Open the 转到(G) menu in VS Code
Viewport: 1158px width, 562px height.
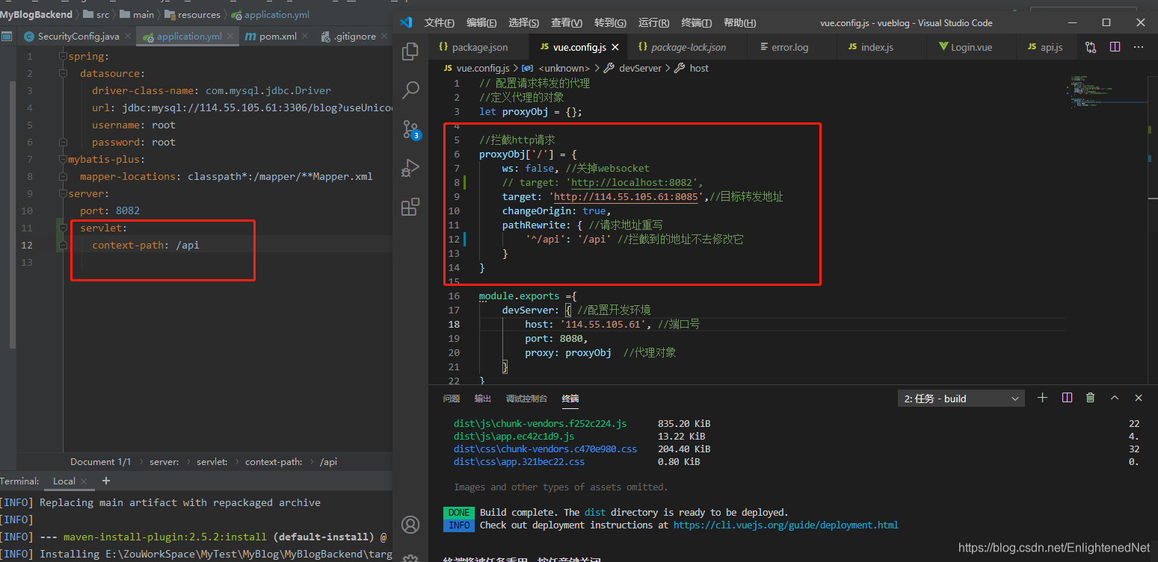point(611,23)
